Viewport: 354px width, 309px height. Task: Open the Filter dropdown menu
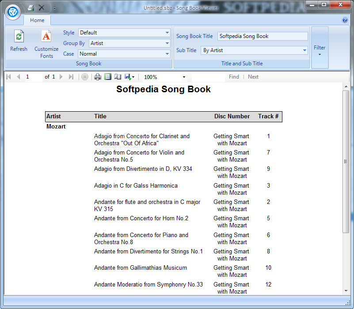(320, 47)
